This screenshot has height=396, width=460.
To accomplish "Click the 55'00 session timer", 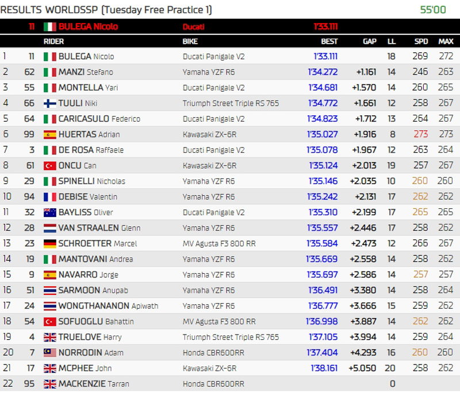I will [x=433, y=9].
